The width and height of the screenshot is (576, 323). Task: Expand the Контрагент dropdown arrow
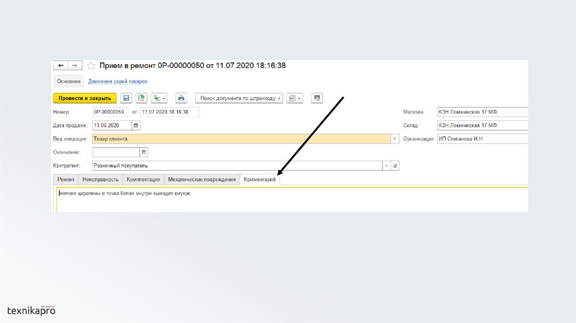coord(386,166)
